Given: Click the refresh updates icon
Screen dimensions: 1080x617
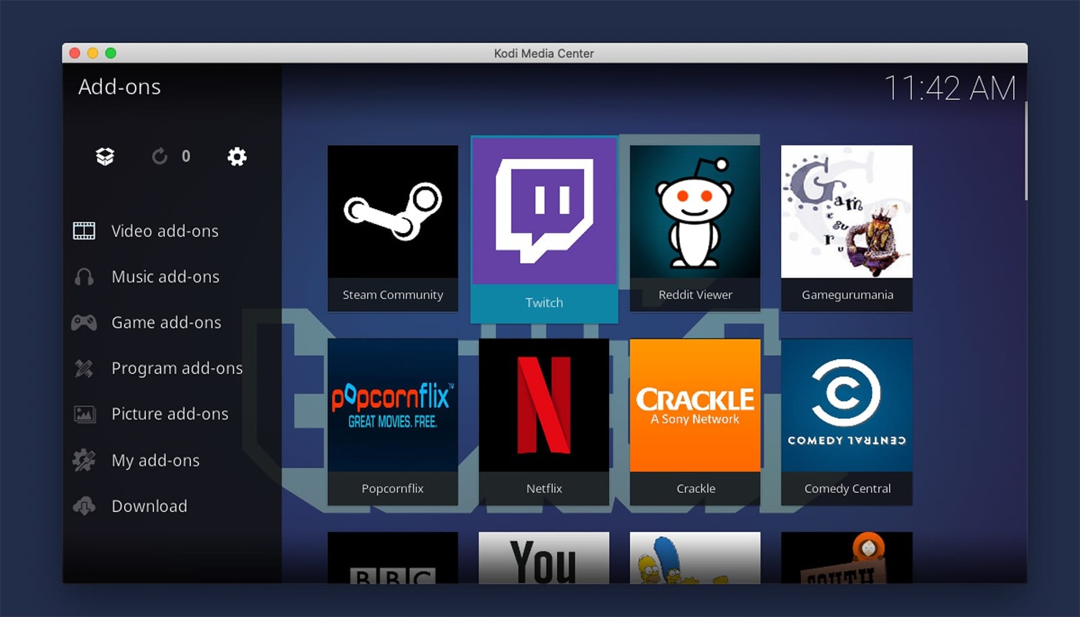Looking at the screenshot, I should (160, 157).
